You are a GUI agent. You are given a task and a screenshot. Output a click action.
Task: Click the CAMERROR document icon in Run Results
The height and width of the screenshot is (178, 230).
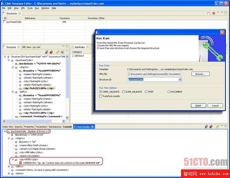click(x=19, y=162)
